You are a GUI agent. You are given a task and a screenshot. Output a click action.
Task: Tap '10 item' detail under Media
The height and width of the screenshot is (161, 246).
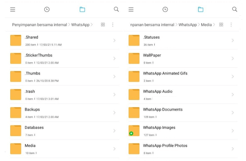pyautogui.click(x=30, y=153)
